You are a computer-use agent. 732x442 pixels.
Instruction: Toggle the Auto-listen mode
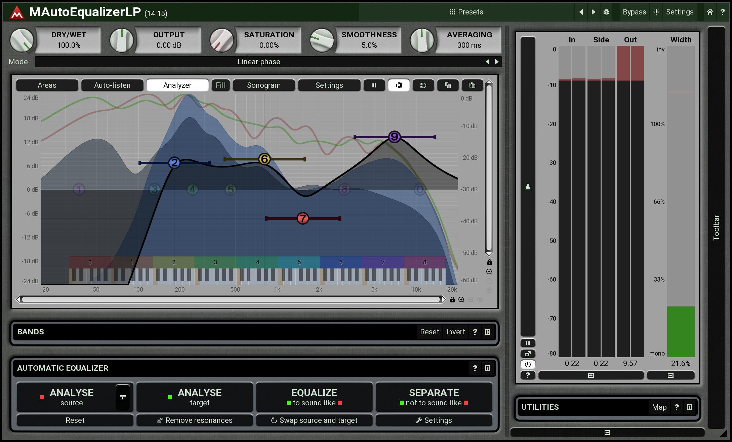pyautogui.click(x=112, y=85)
